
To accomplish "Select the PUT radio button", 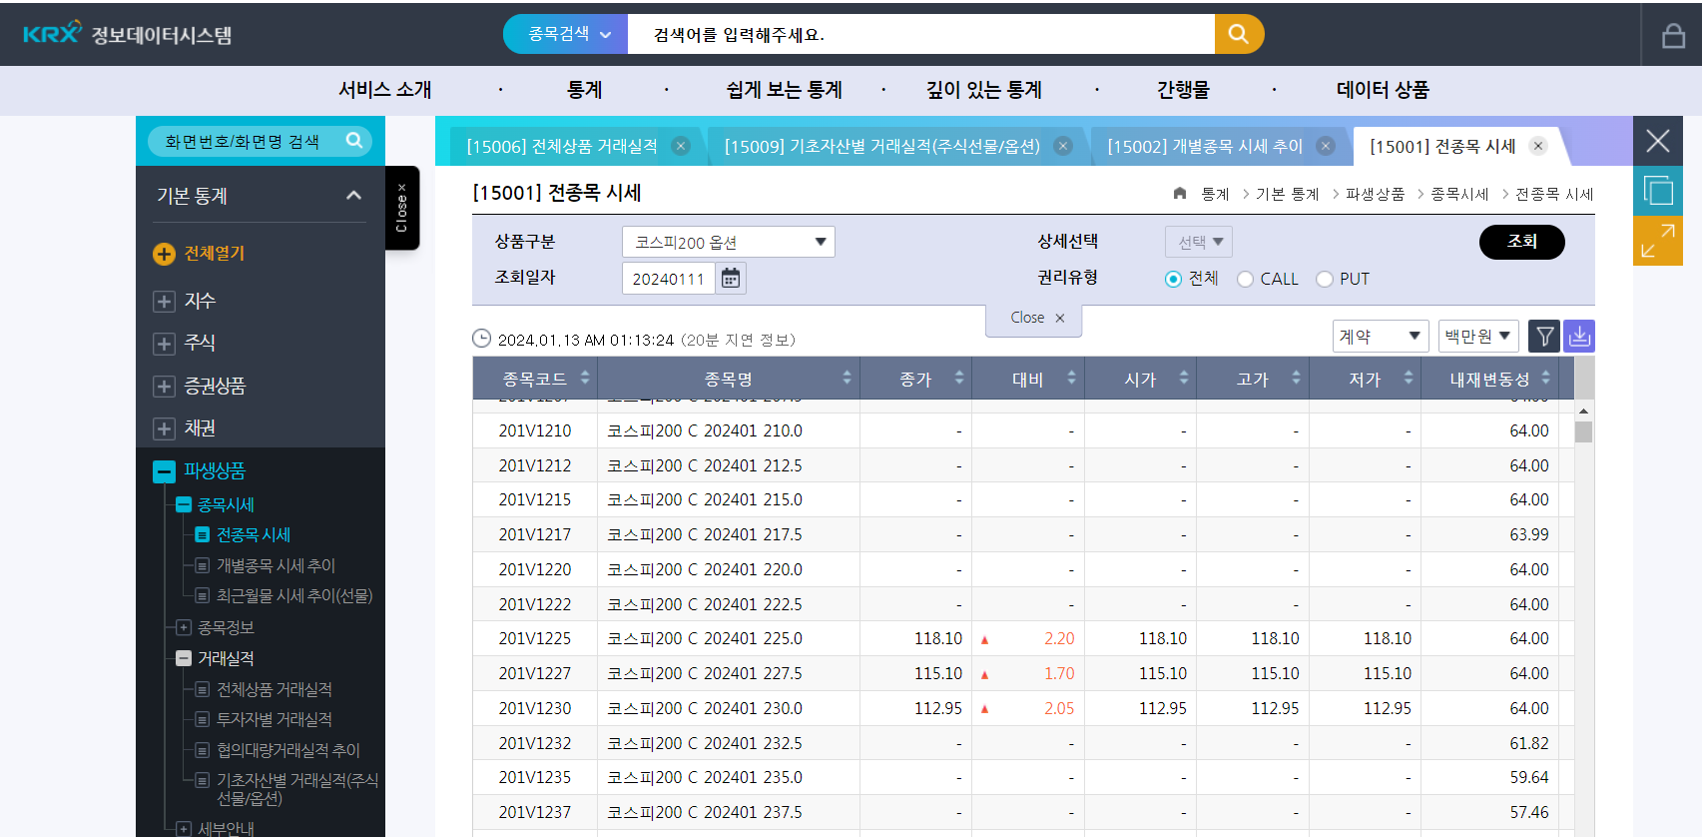I will (1325, 280).
